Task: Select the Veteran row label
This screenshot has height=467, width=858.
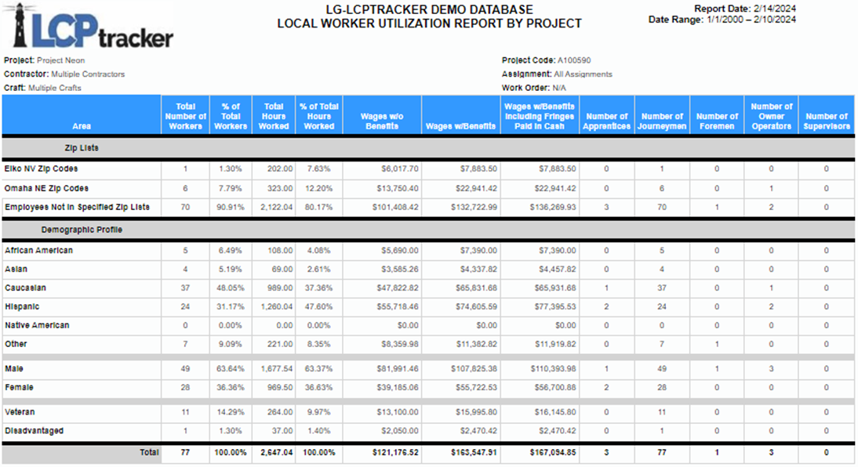Action: point(20,412)
